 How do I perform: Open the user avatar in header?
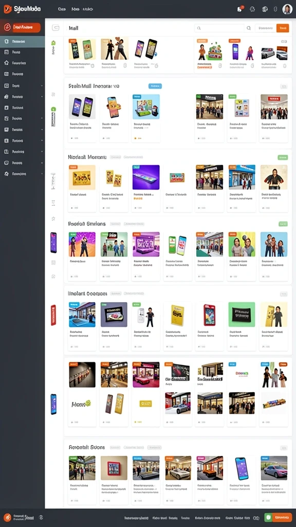(287, 9)
